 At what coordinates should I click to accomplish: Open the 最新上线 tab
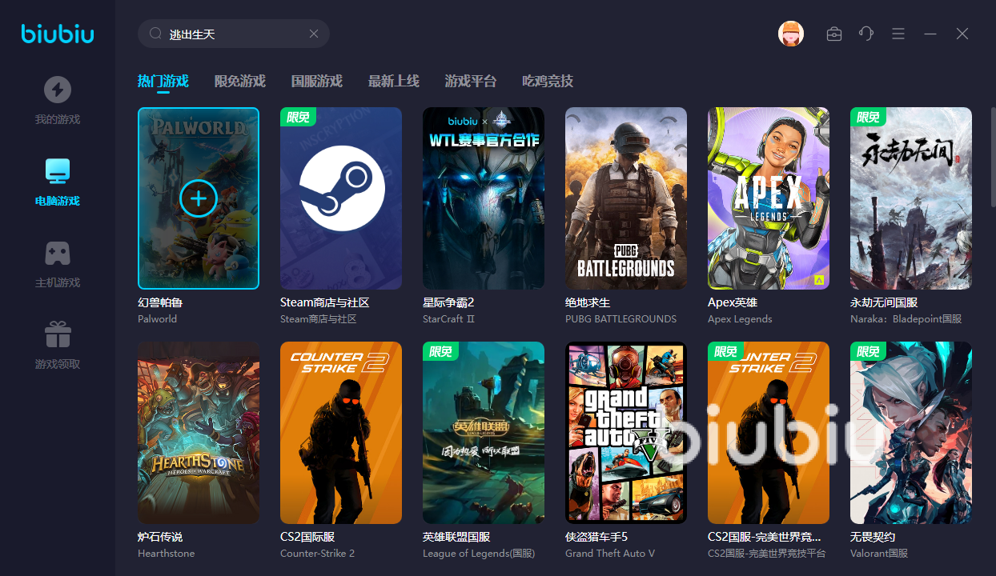pos(393,81)
